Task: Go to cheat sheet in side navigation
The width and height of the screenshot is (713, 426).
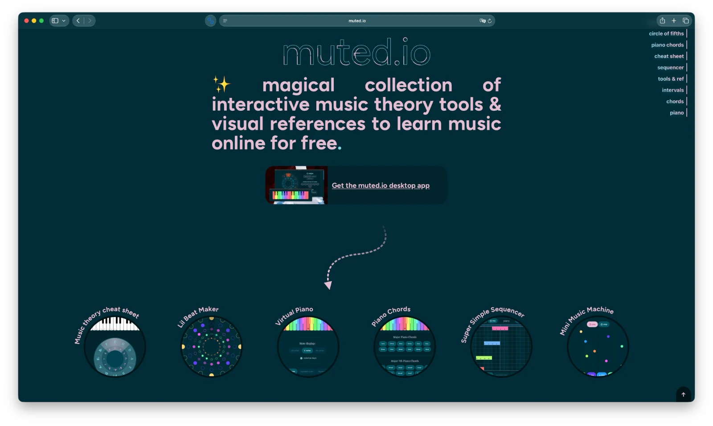Action: 669,56
